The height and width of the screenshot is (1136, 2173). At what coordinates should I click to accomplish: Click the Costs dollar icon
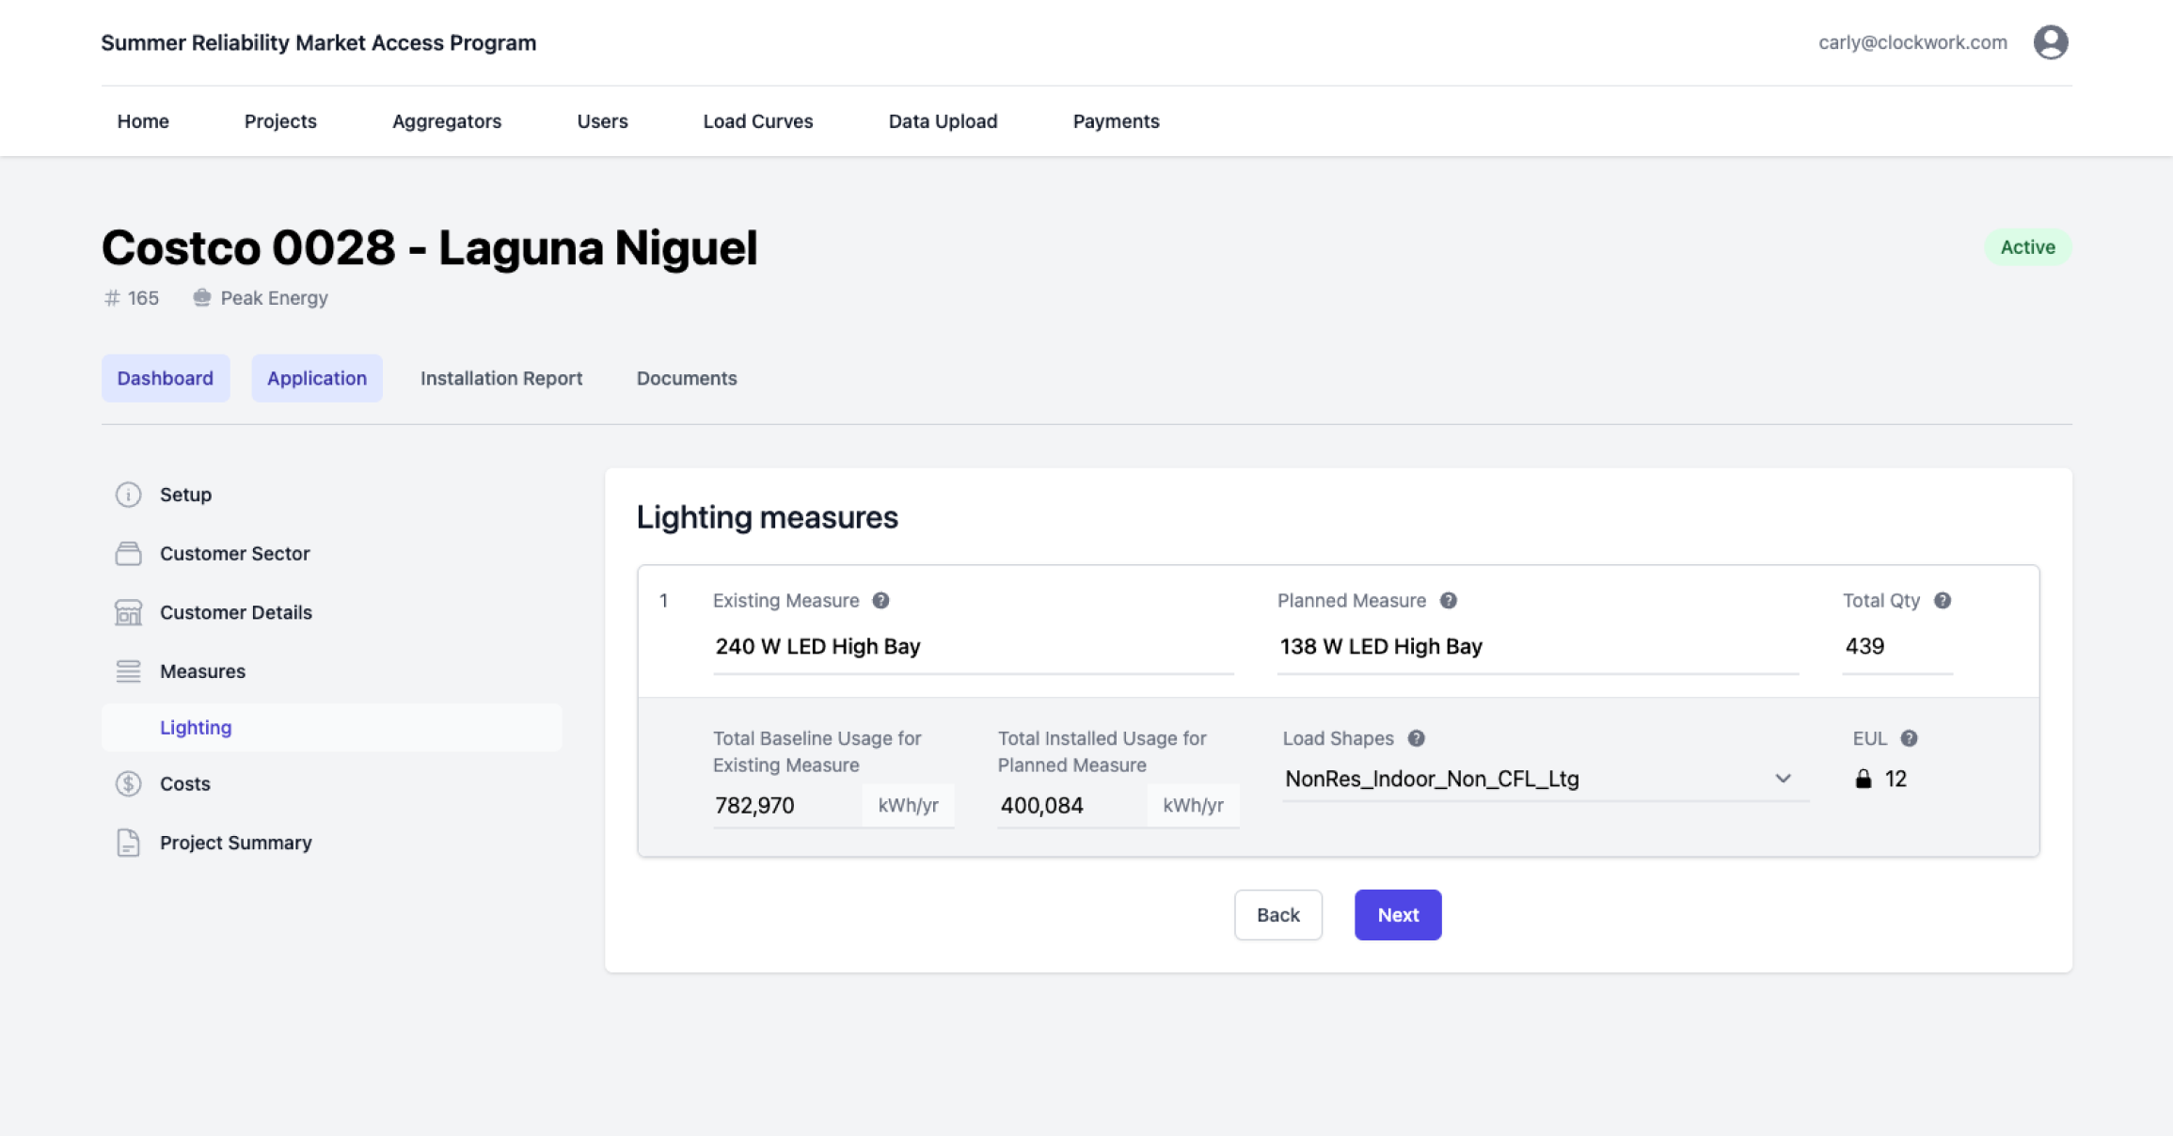tap(129, 783)
